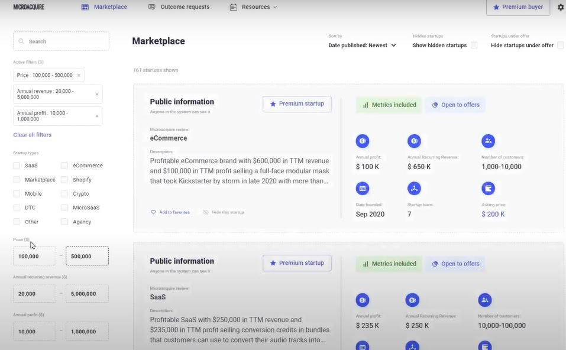
Task: Click the Resources calendar icon
Action: point(234,7)
